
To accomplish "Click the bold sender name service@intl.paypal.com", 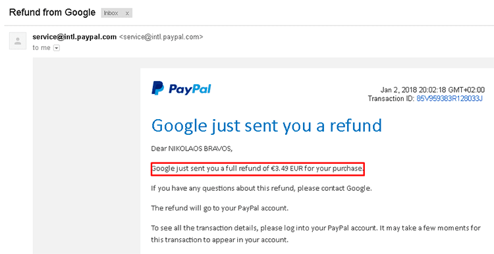I will coord(74,37).
